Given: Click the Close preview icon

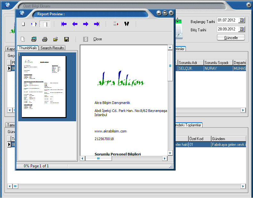Looking at the screenshot, I should [x=86, y=39].
